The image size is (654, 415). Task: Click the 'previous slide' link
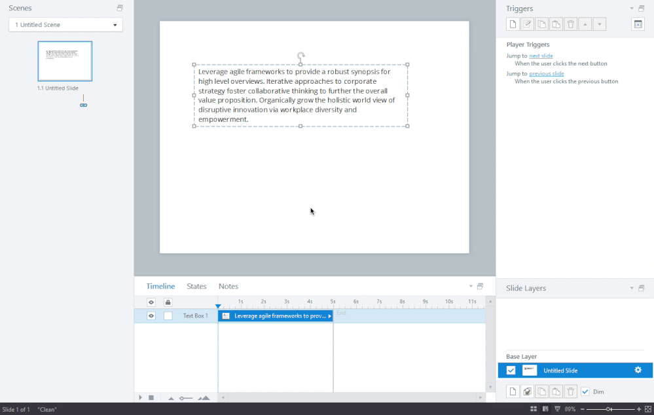coord(546,74)
